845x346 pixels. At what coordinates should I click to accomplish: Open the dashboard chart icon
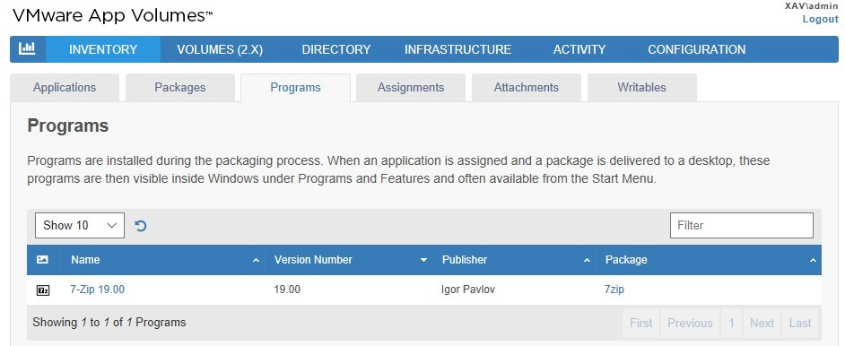pos(28,49)
